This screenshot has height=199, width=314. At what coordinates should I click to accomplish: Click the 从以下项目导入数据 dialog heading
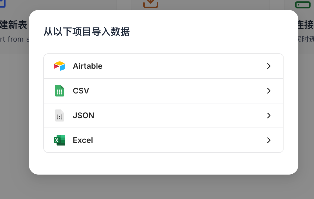click(x=87, y=32)
